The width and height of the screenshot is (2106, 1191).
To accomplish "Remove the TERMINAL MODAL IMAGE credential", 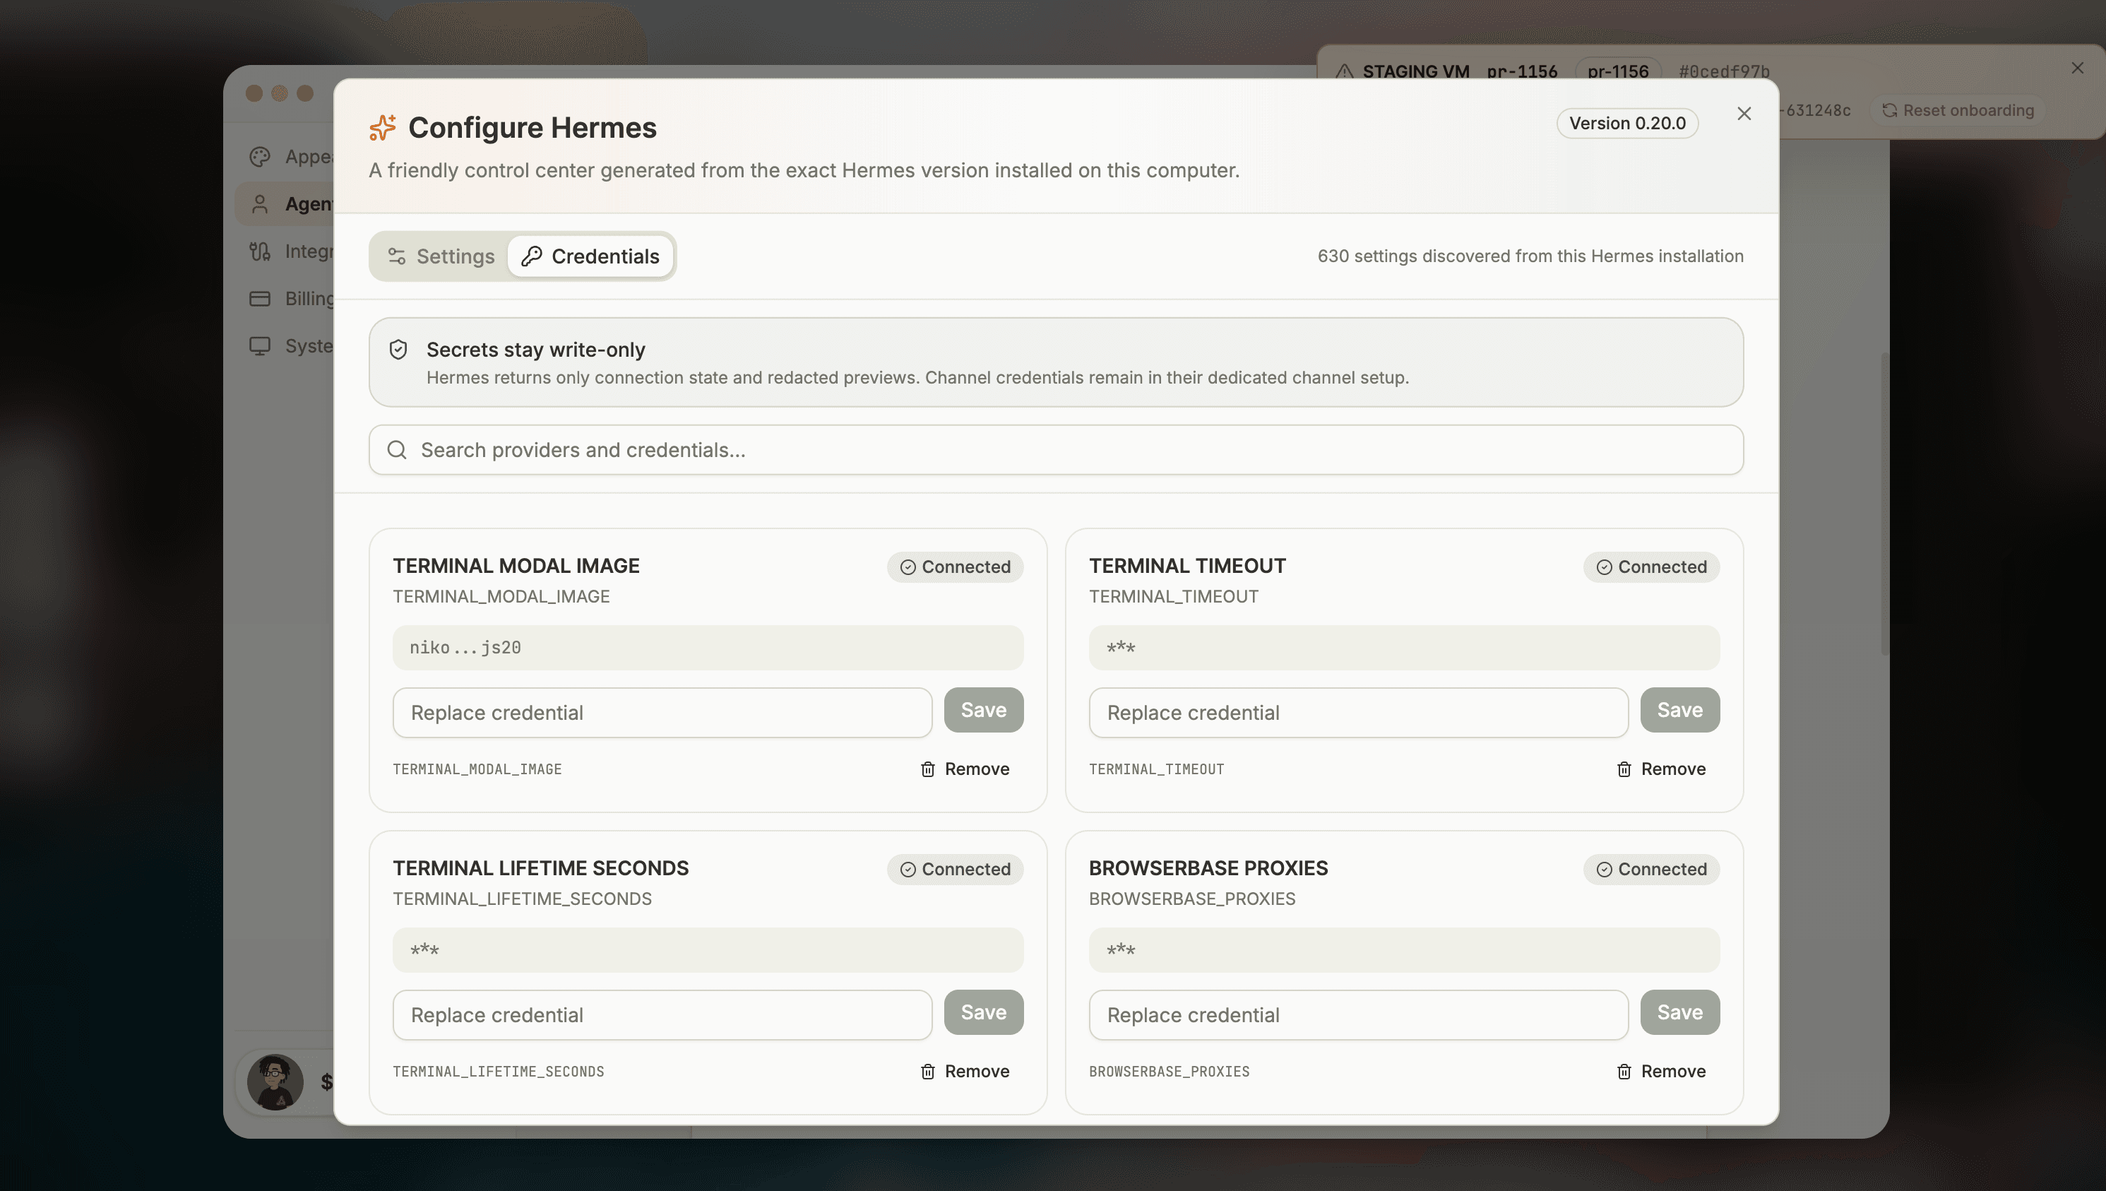I will tap(965, 769).
